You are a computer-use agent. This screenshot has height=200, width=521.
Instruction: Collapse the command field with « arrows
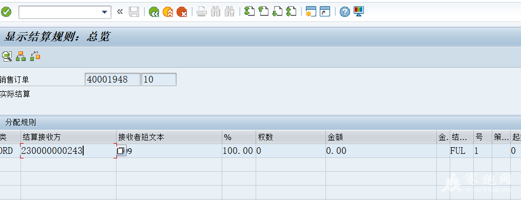120,12
